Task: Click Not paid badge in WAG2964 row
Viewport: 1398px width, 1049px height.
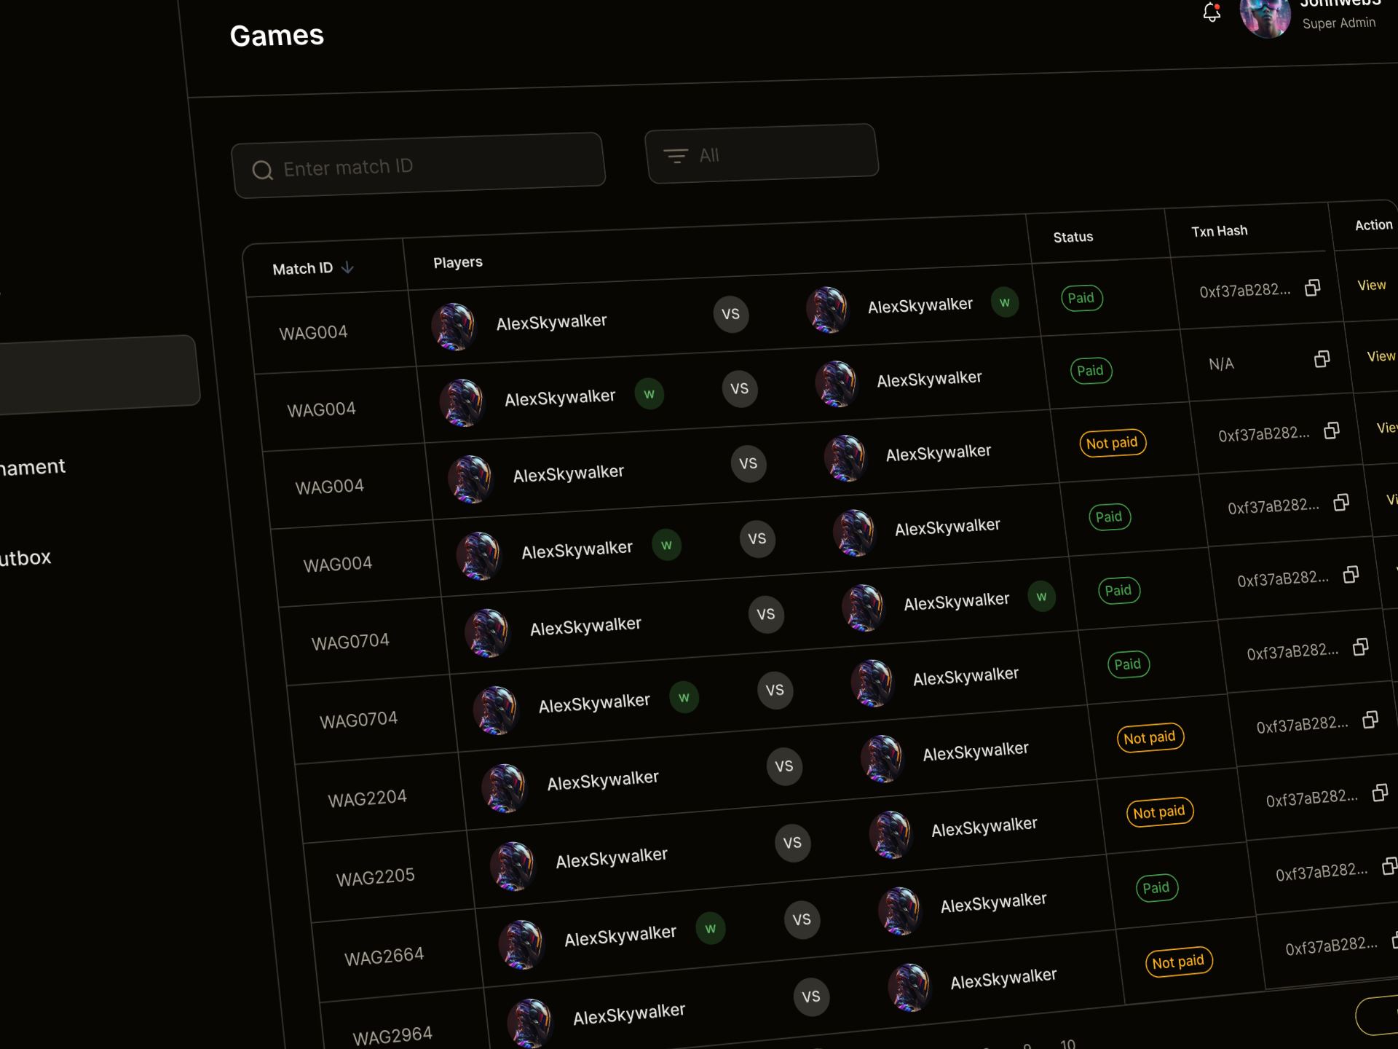Action: [x=1178, y=962]
